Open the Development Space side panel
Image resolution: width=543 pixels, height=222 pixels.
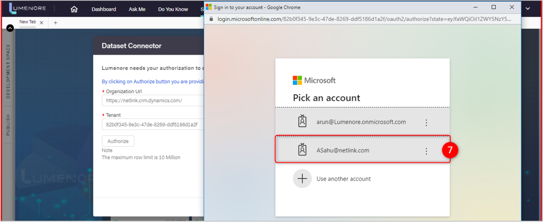tap(8, 71)
